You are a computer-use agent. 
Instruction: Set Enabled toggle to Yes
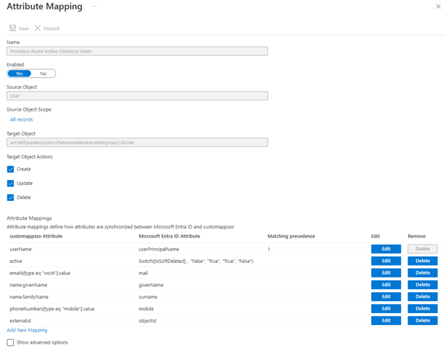pos(19,73)
